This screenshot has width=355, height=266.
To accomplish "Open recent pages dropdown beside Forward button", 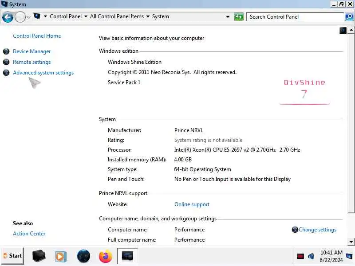I will tap(28, 17).
